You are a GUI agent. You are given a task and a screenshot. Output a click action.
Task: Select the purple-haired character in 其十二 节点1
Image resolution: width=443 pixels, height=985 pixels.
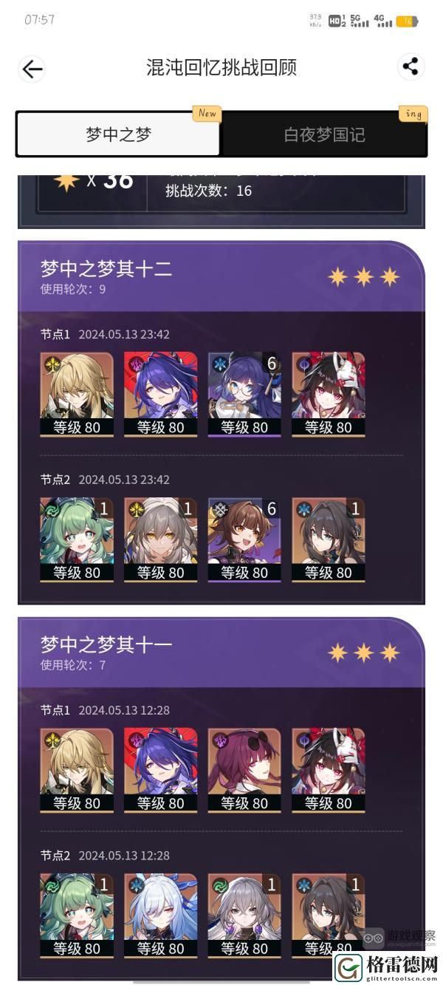coord(161,395)
